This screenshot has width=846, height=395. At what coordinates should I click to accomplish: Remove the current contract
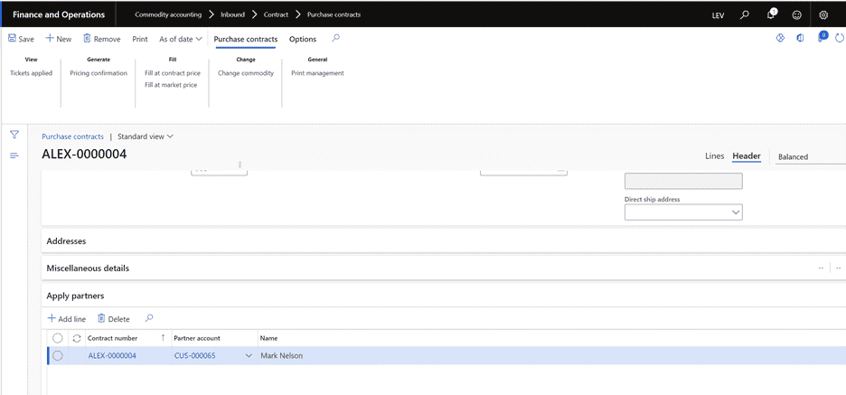(102, 39)
